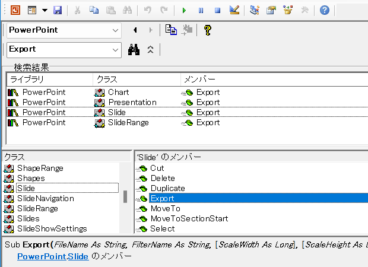Select SlideRange in the class list

click(37, 209)
